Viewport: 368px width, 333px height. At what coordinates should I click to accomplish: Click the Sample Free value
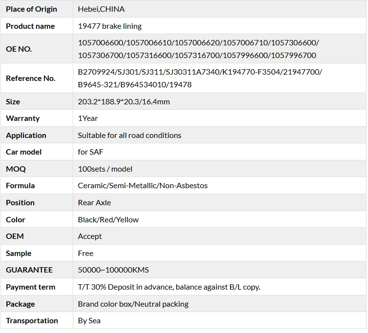click(x=86, y=253)
